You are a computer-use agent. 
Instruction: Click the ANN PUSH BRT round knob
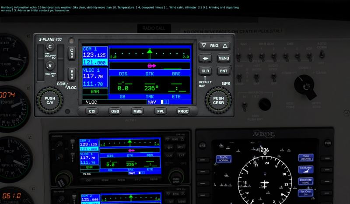[265, 104]
